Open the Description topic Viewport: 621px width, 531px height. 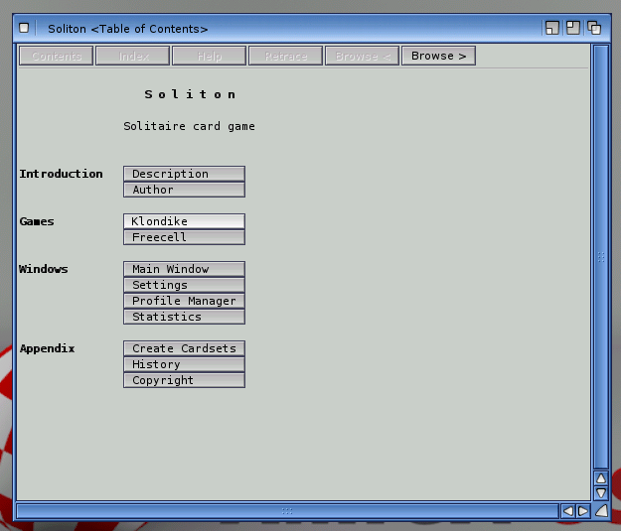point(184,174)
